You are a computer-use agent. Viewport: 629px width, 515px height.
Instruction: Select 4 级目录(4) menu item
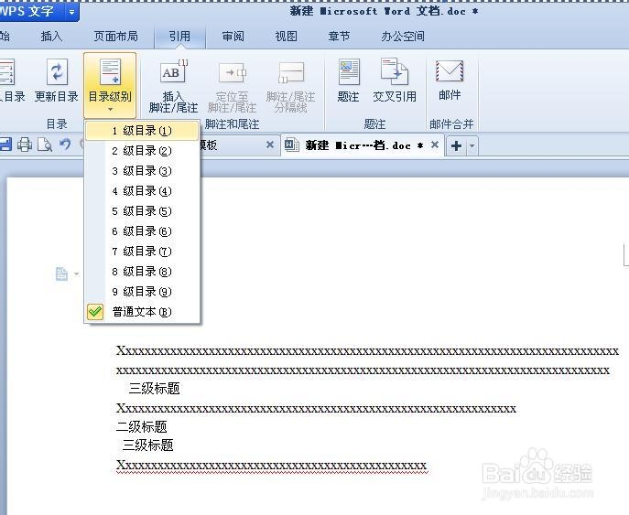[142, 191]
